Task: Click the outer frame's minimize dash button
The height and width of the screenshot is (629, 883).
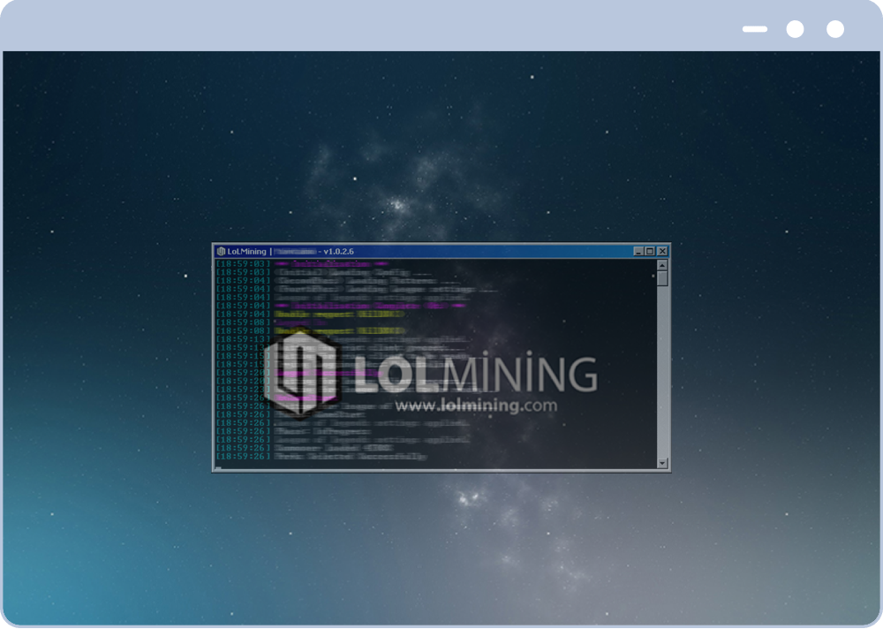Action: (x=755, y=29)
